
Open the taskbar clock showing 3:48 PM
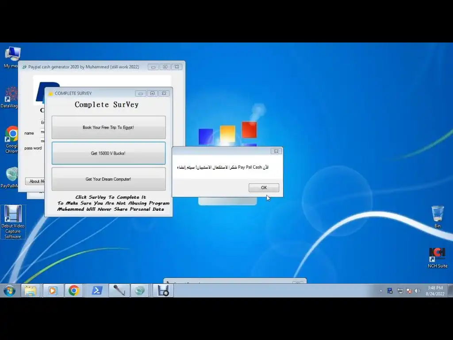click(435, 291)
